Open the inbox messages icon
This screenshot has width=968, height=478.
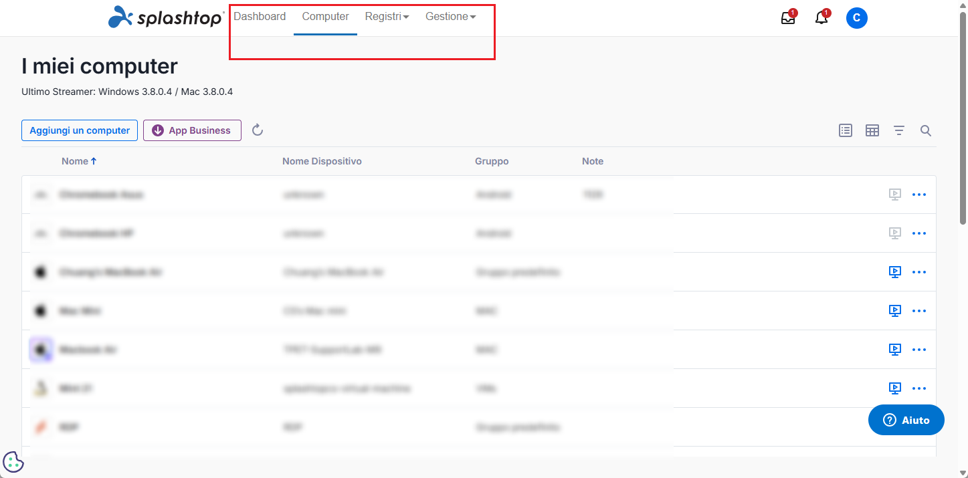coord(788,18)
